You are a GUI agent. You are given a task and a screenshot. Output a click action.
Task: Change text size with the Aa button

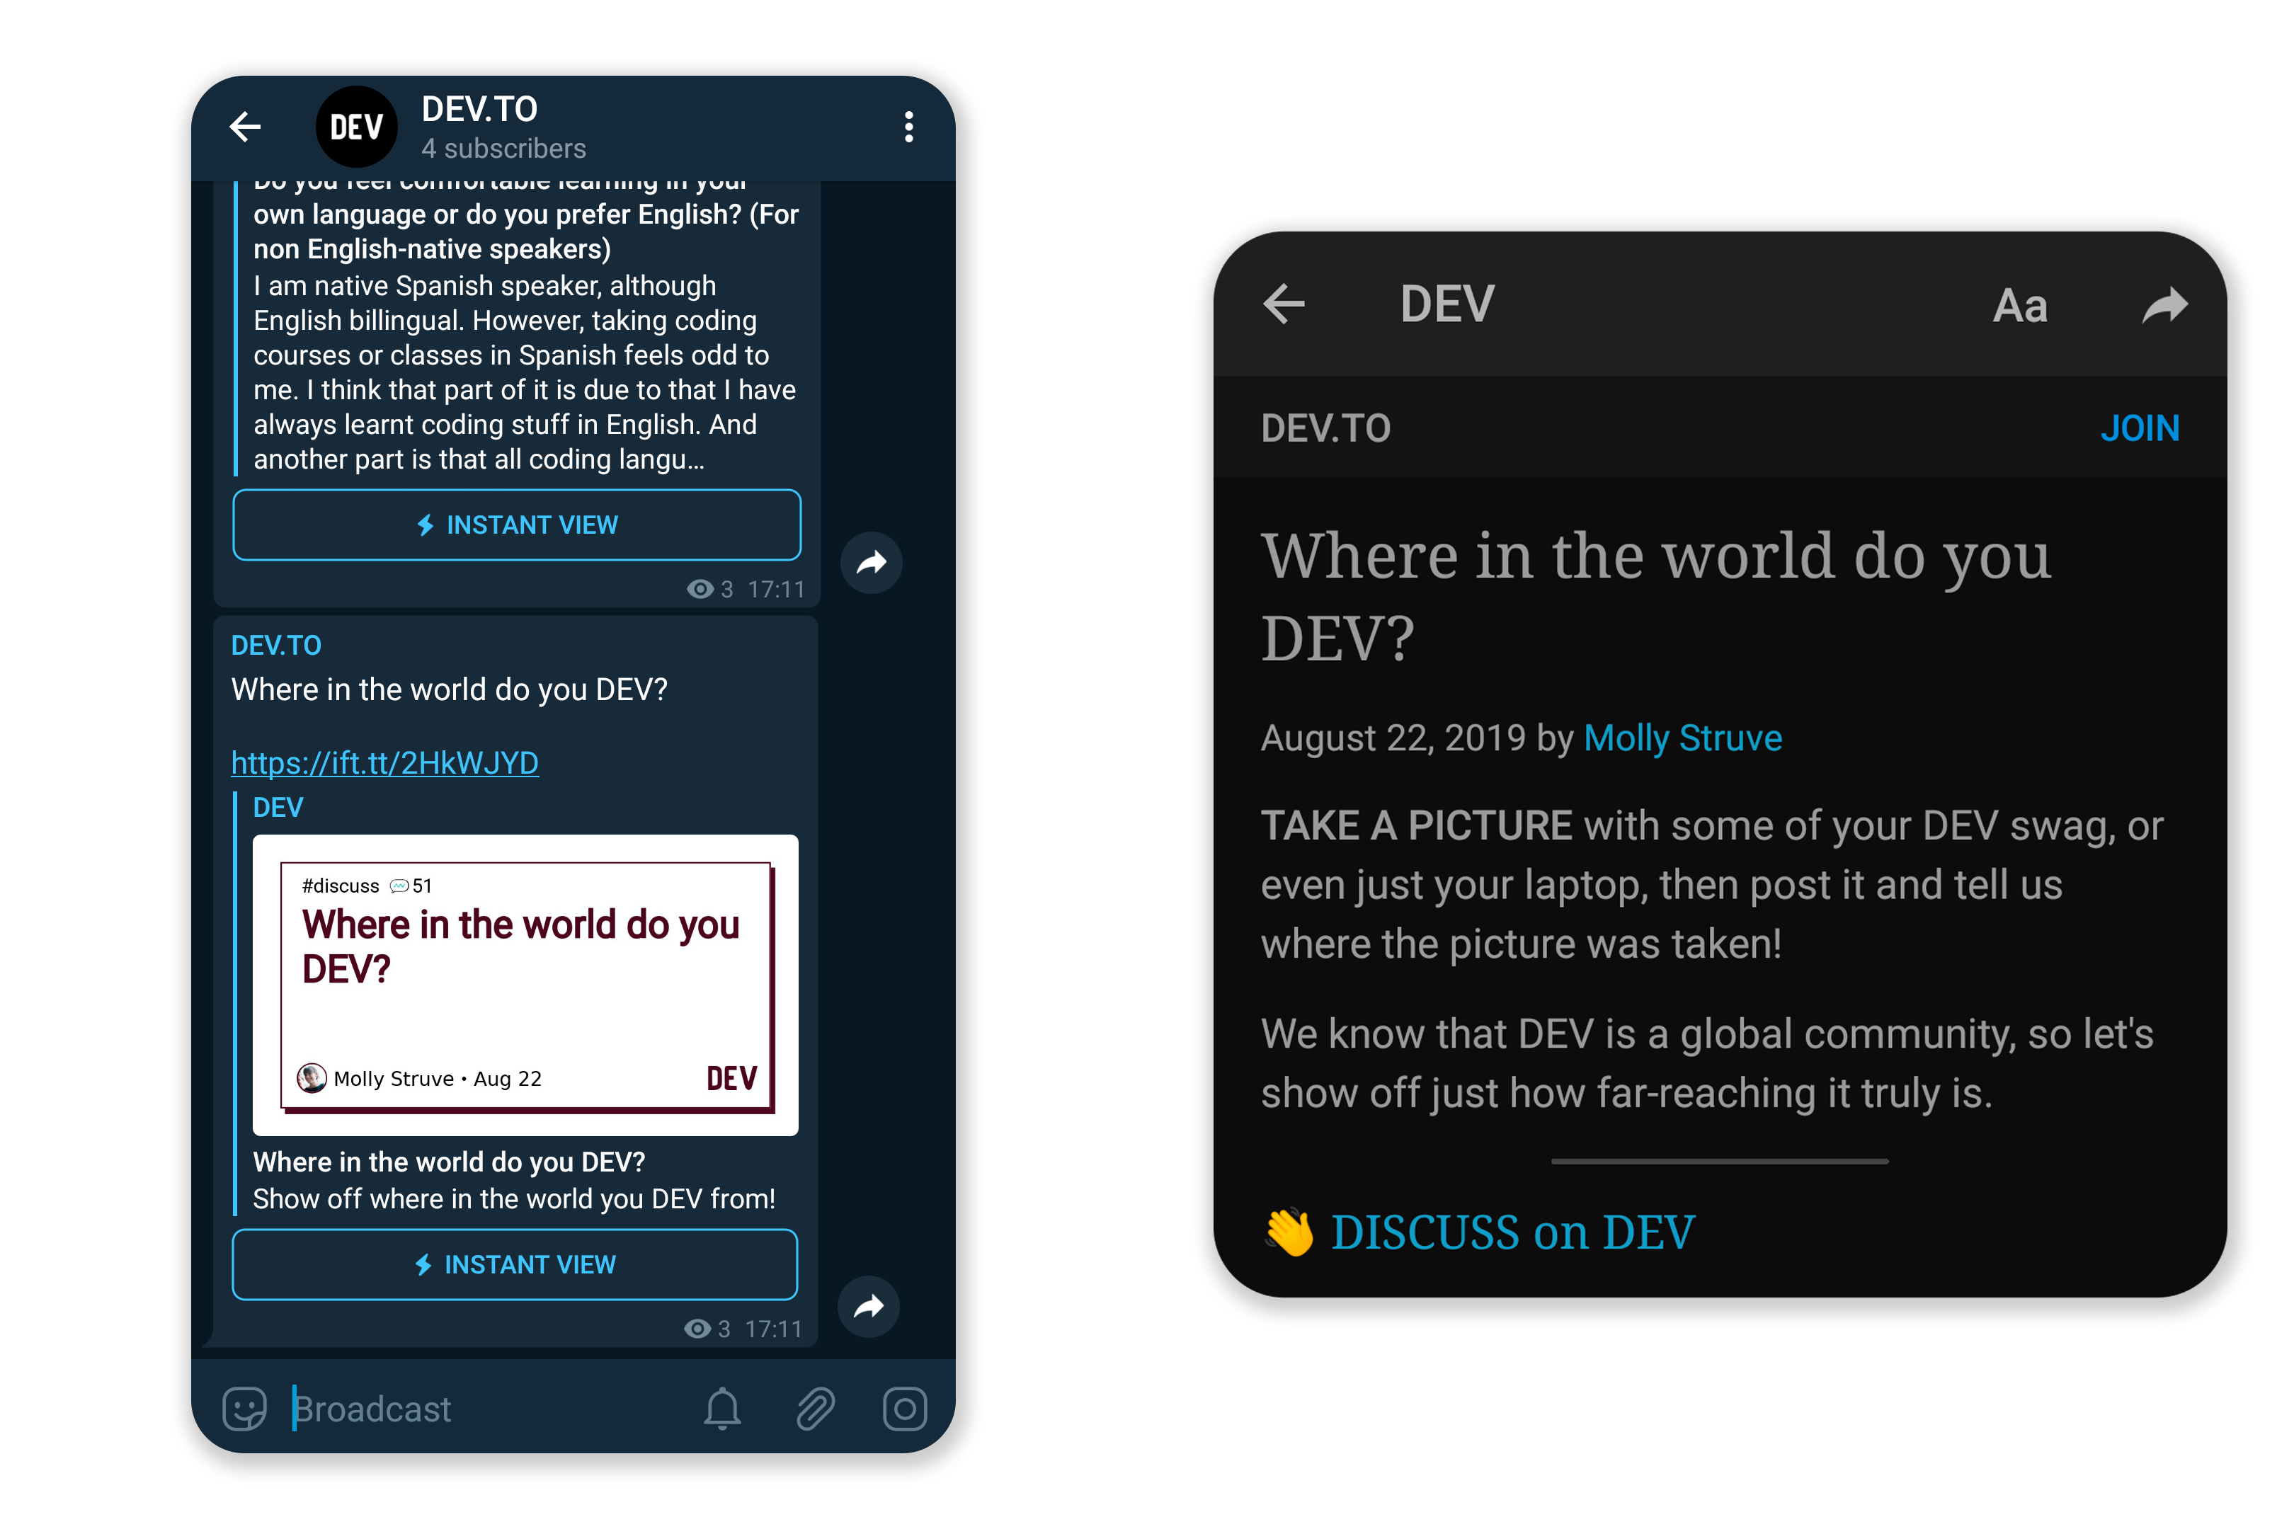click(x=2019, y=307)
